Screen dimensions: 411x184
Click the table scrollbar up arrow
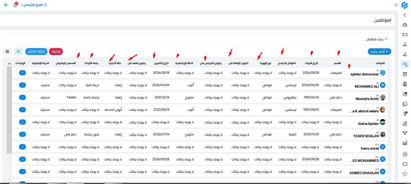pyautogui.click(x=9, y=63)
